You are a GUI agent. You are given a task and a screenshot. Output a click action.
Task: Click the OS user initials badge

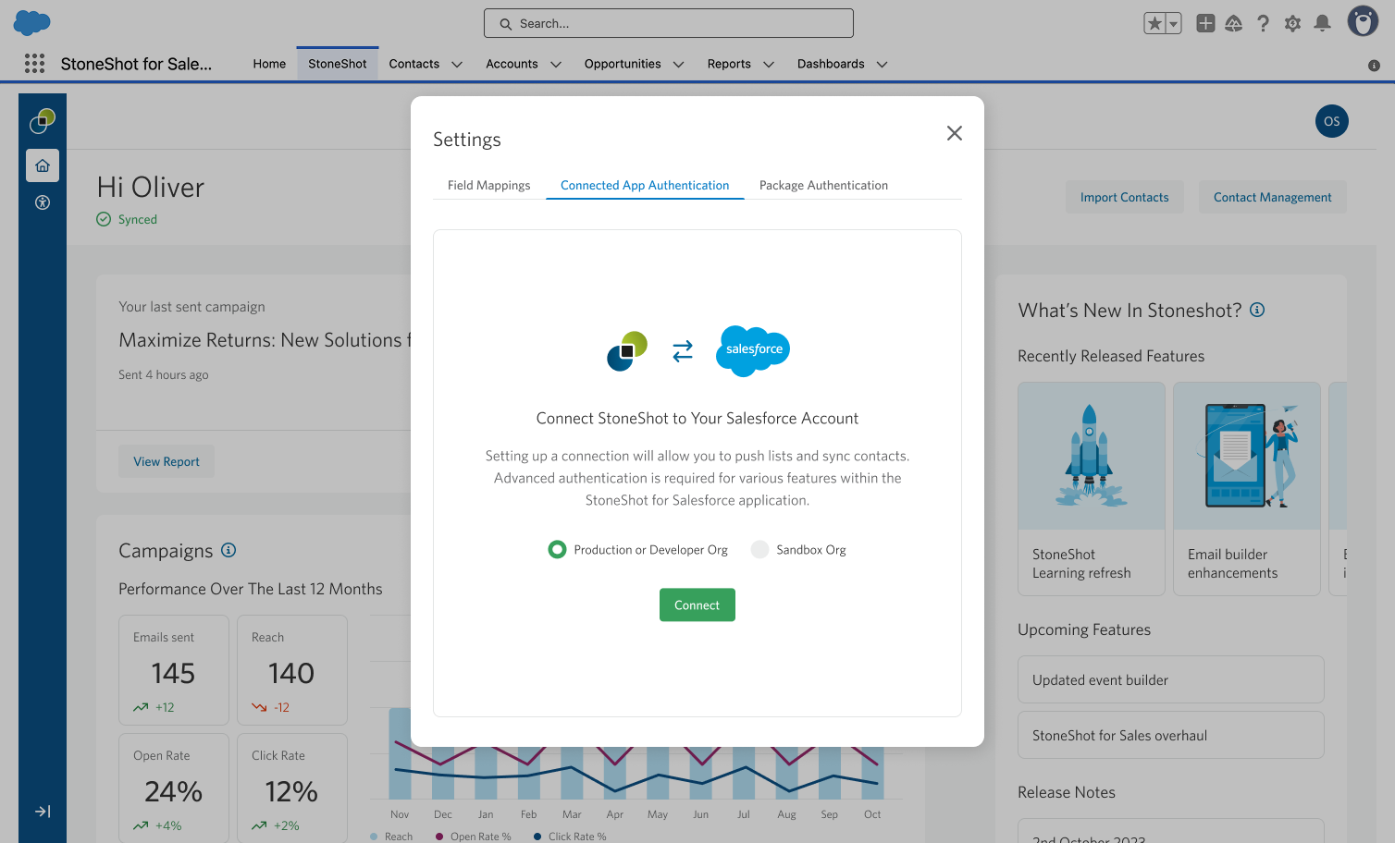(x=1331, y=121)
